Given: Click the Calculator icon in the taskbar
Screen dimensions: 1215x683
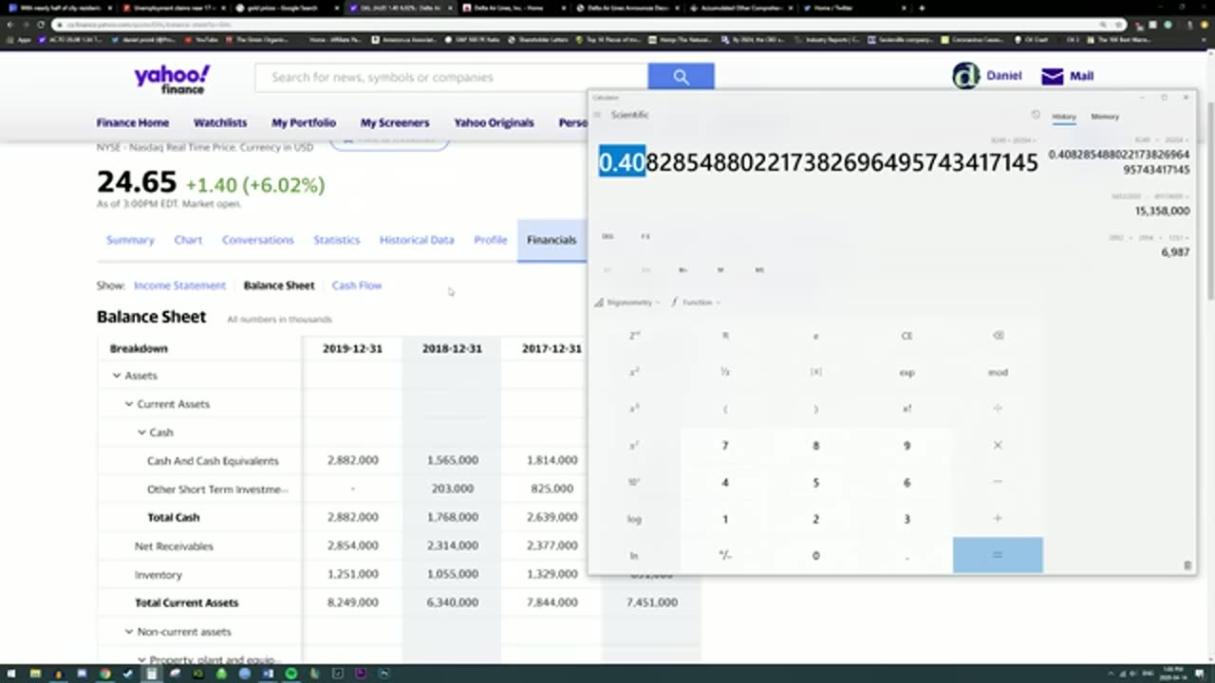Looking at the screenshot, I should [x=152, y=674].
